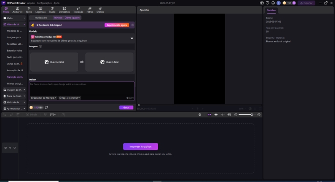Click the Dividir scissors tool
Viewport: 335px width, 182px height.
(31, 115)
